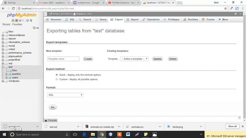246x138 pixels.
Task: Collapse all navigation tree items icon
Action: click(34, 28)
